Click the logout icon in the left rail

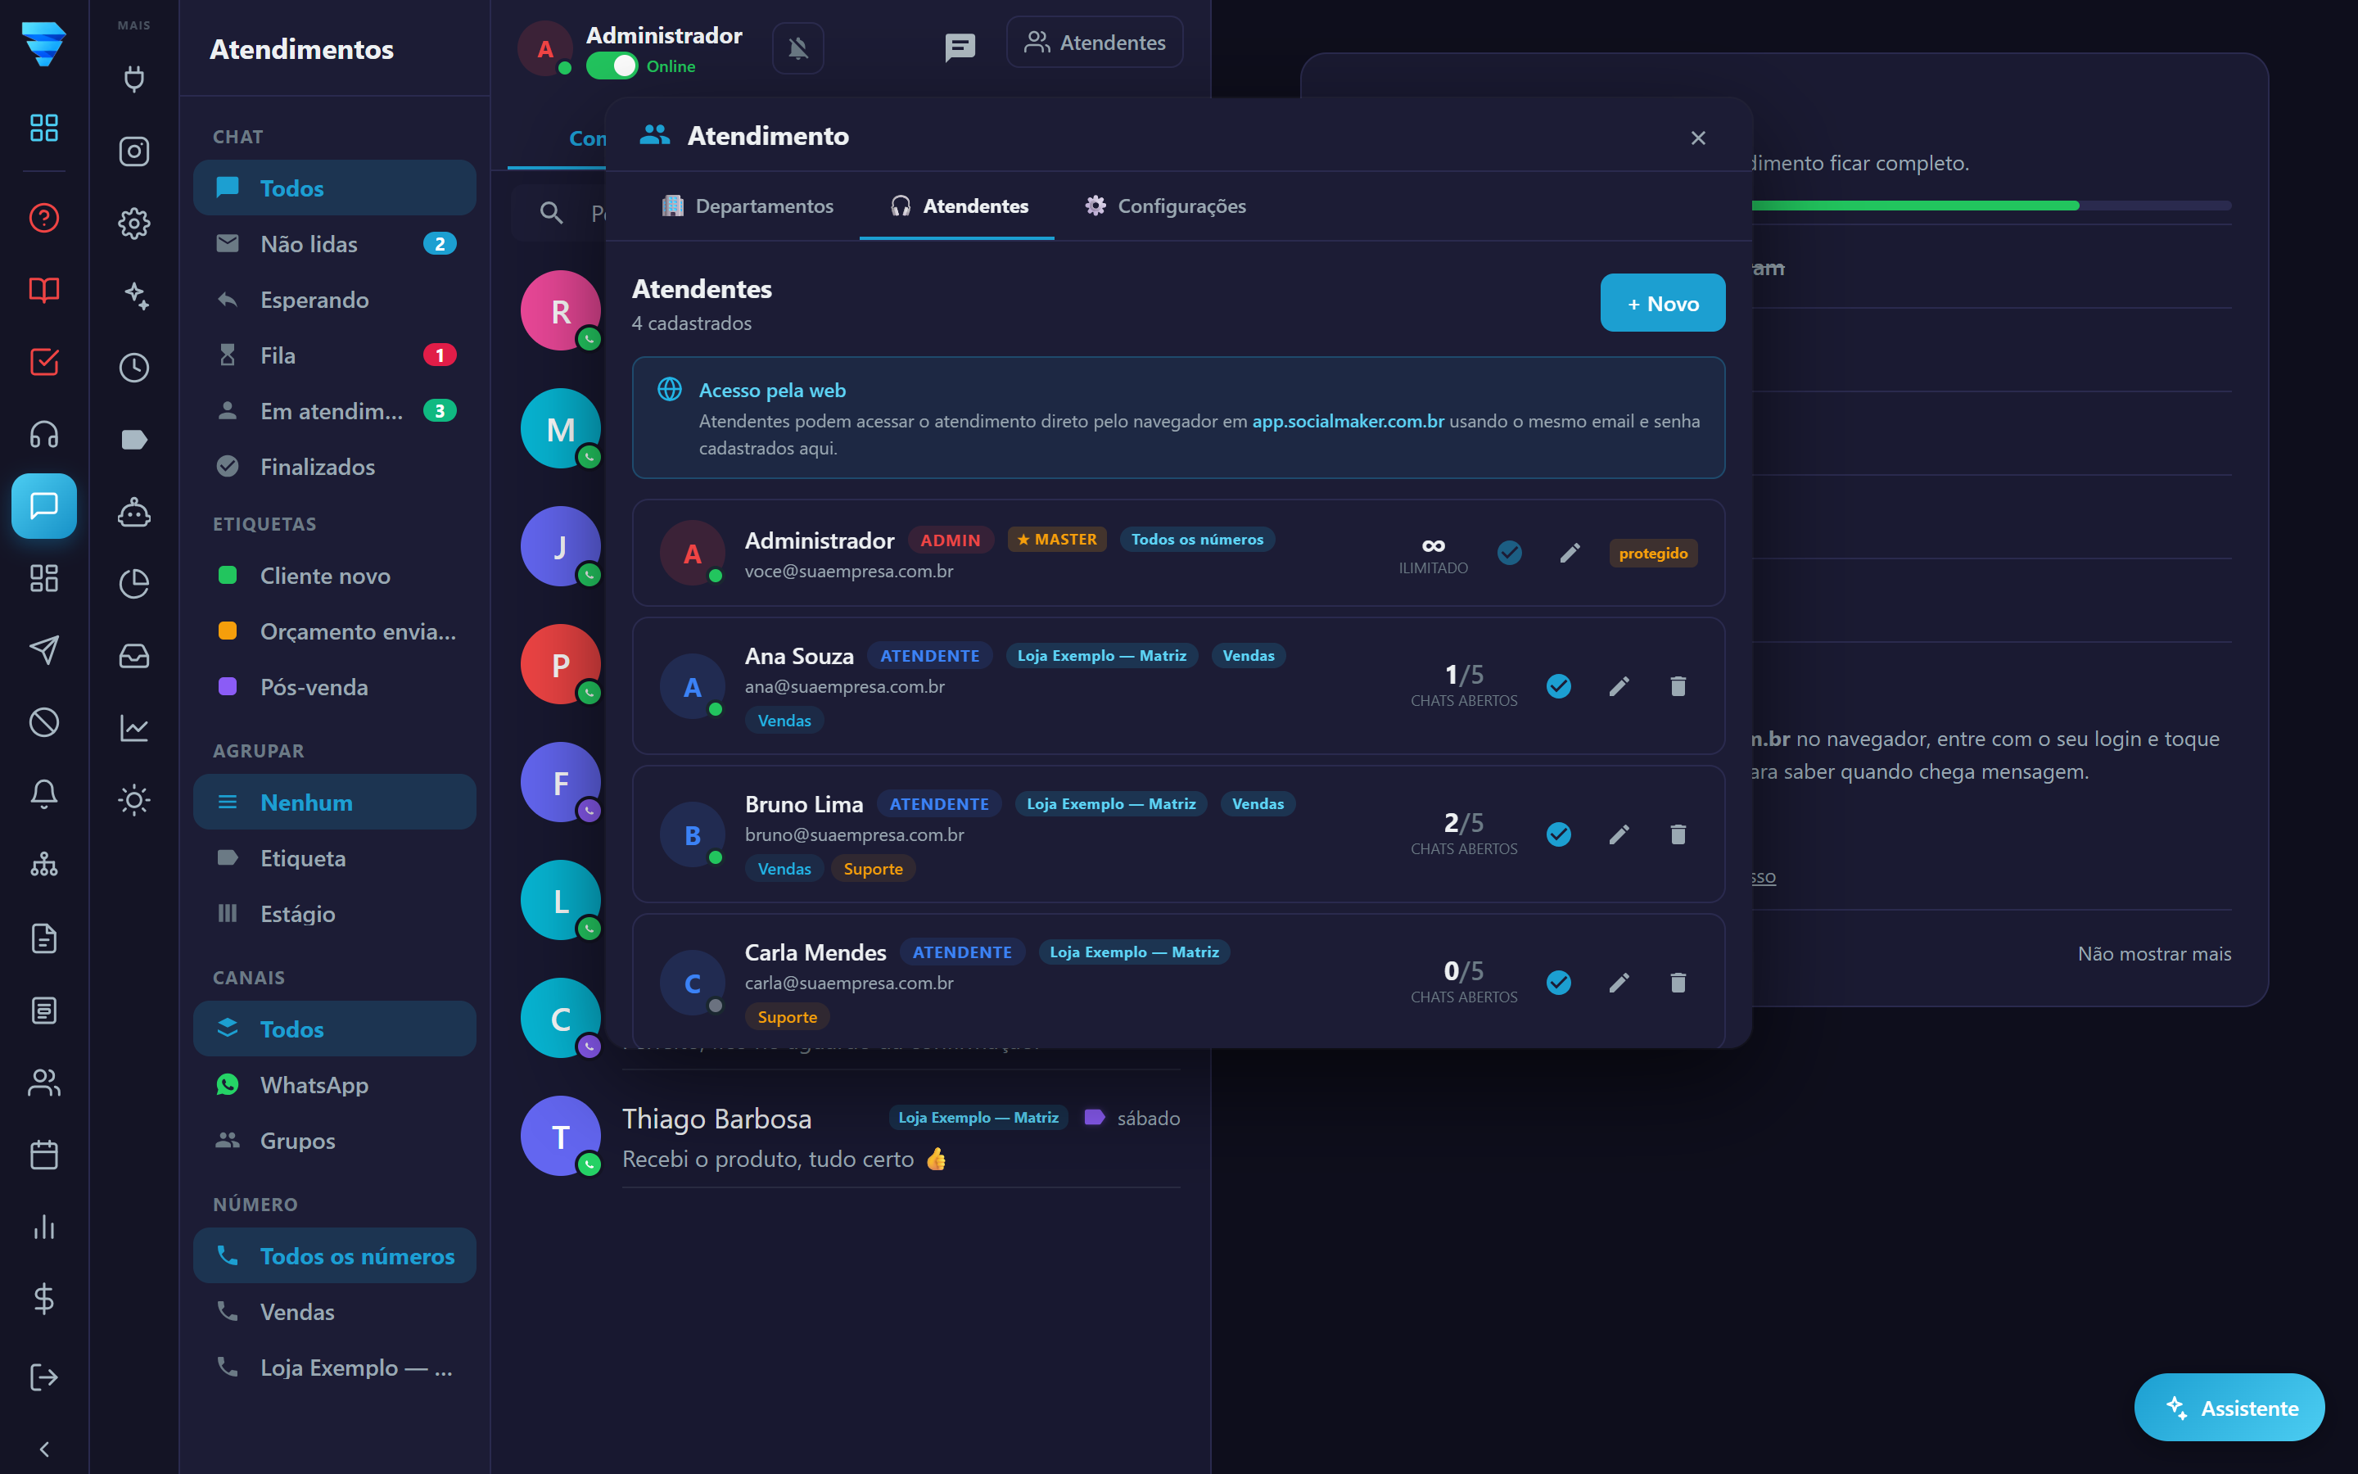[44, 1377]
